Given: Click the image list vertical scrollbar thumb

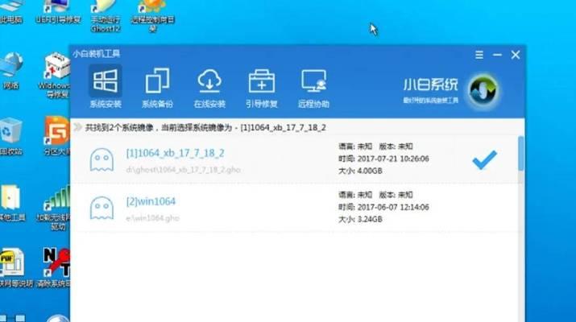Looking at the screenshot, I should 521,154.
